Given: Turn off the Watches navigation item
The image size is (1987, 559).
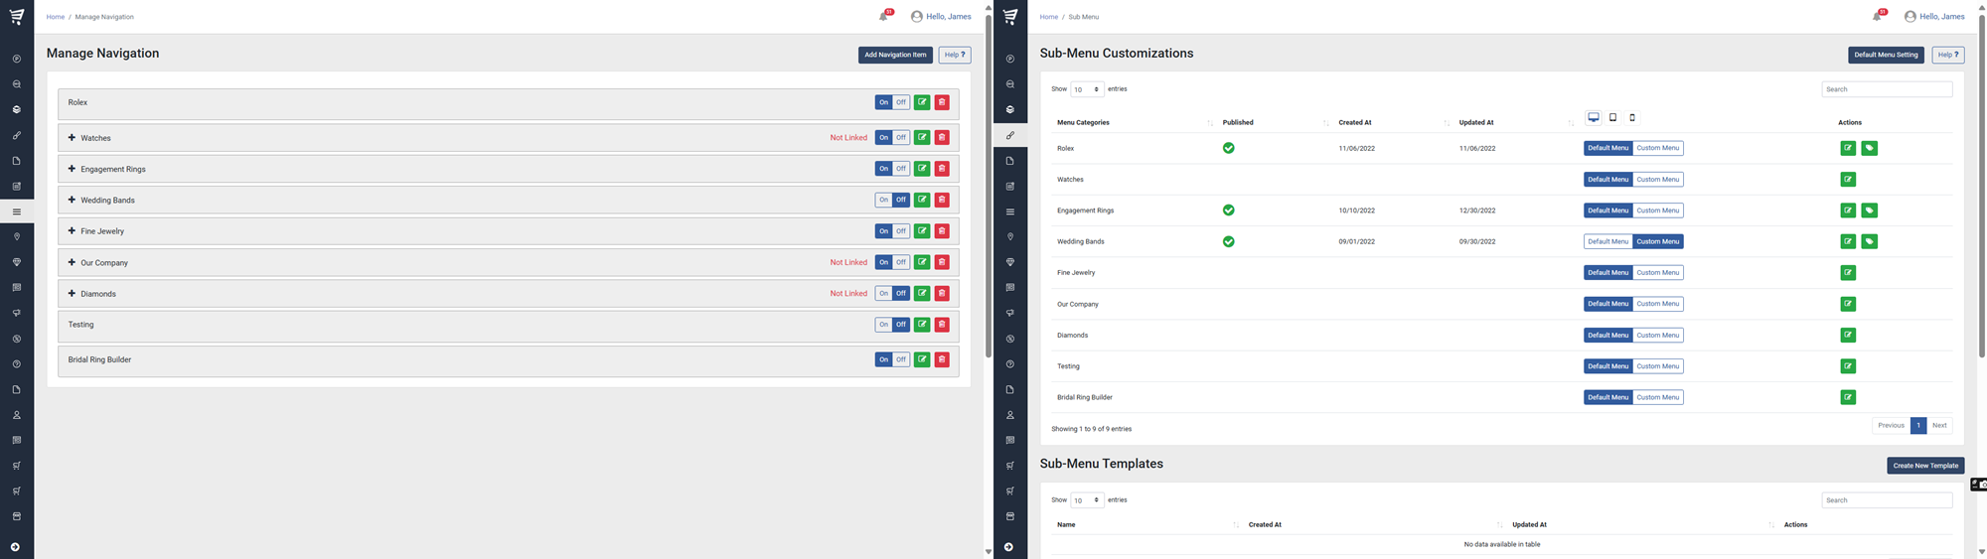Looking at the screenshot, I should pyautogui.click(x=901, y=138).
